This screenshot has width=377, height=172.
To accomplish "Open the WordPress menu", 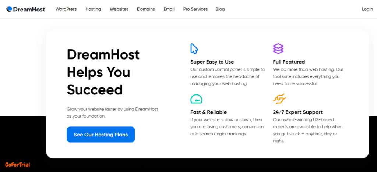I will click(x=66, y=9).
